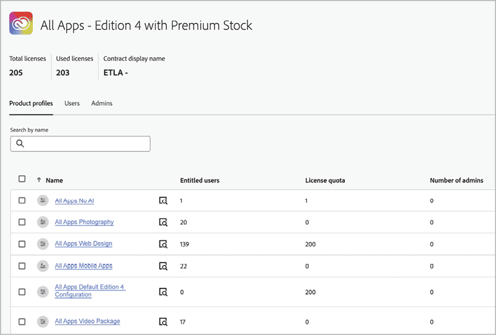Click entitled users value 139 for Web Design
The width and height of the screenshot is (496, 335).
[x=184, y=245]
